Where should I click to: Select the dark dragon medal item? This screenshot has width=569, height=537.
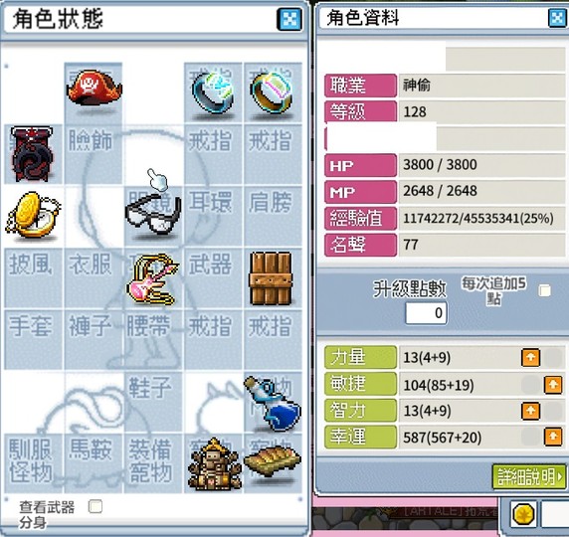click(x=32, y=154)
